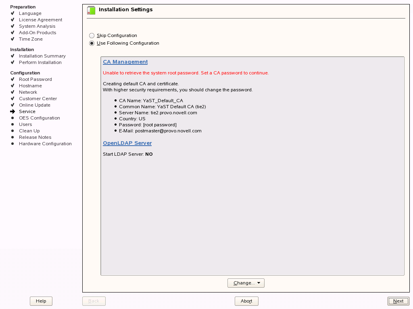
Task: Click the Hardware Configuration step
Action: tap(45, 144)
